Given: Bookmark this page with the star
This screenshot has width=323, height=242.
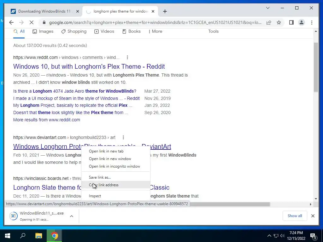Looking at the screenshot, I should click(x=279, y=22).
